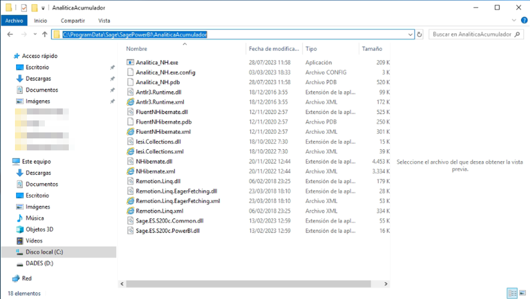Sort by Fecha de modificación column header

pos(274,49)
